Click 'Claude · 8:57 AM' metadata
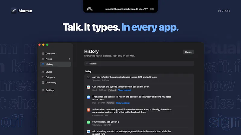 [x=100, y=115]
